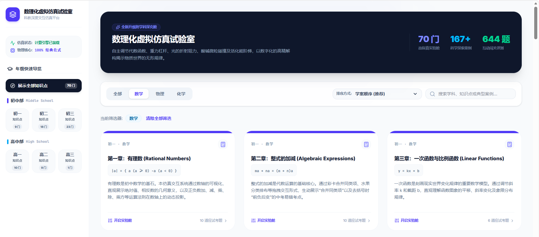
Task: Select the 高二 知识点 grade tile
Action: [44, 161]
